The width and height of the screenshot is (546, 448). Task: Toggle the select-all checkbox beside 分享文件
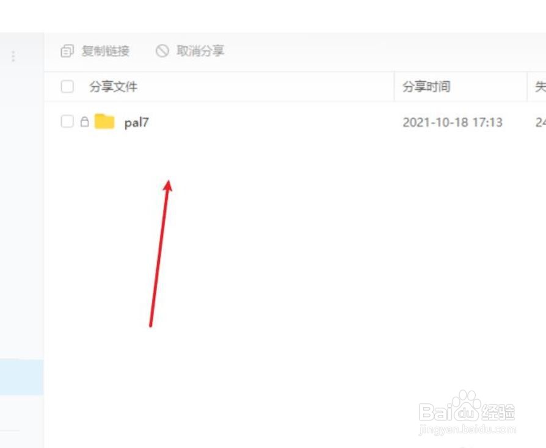pyautogui.click(x=67, y=86)
